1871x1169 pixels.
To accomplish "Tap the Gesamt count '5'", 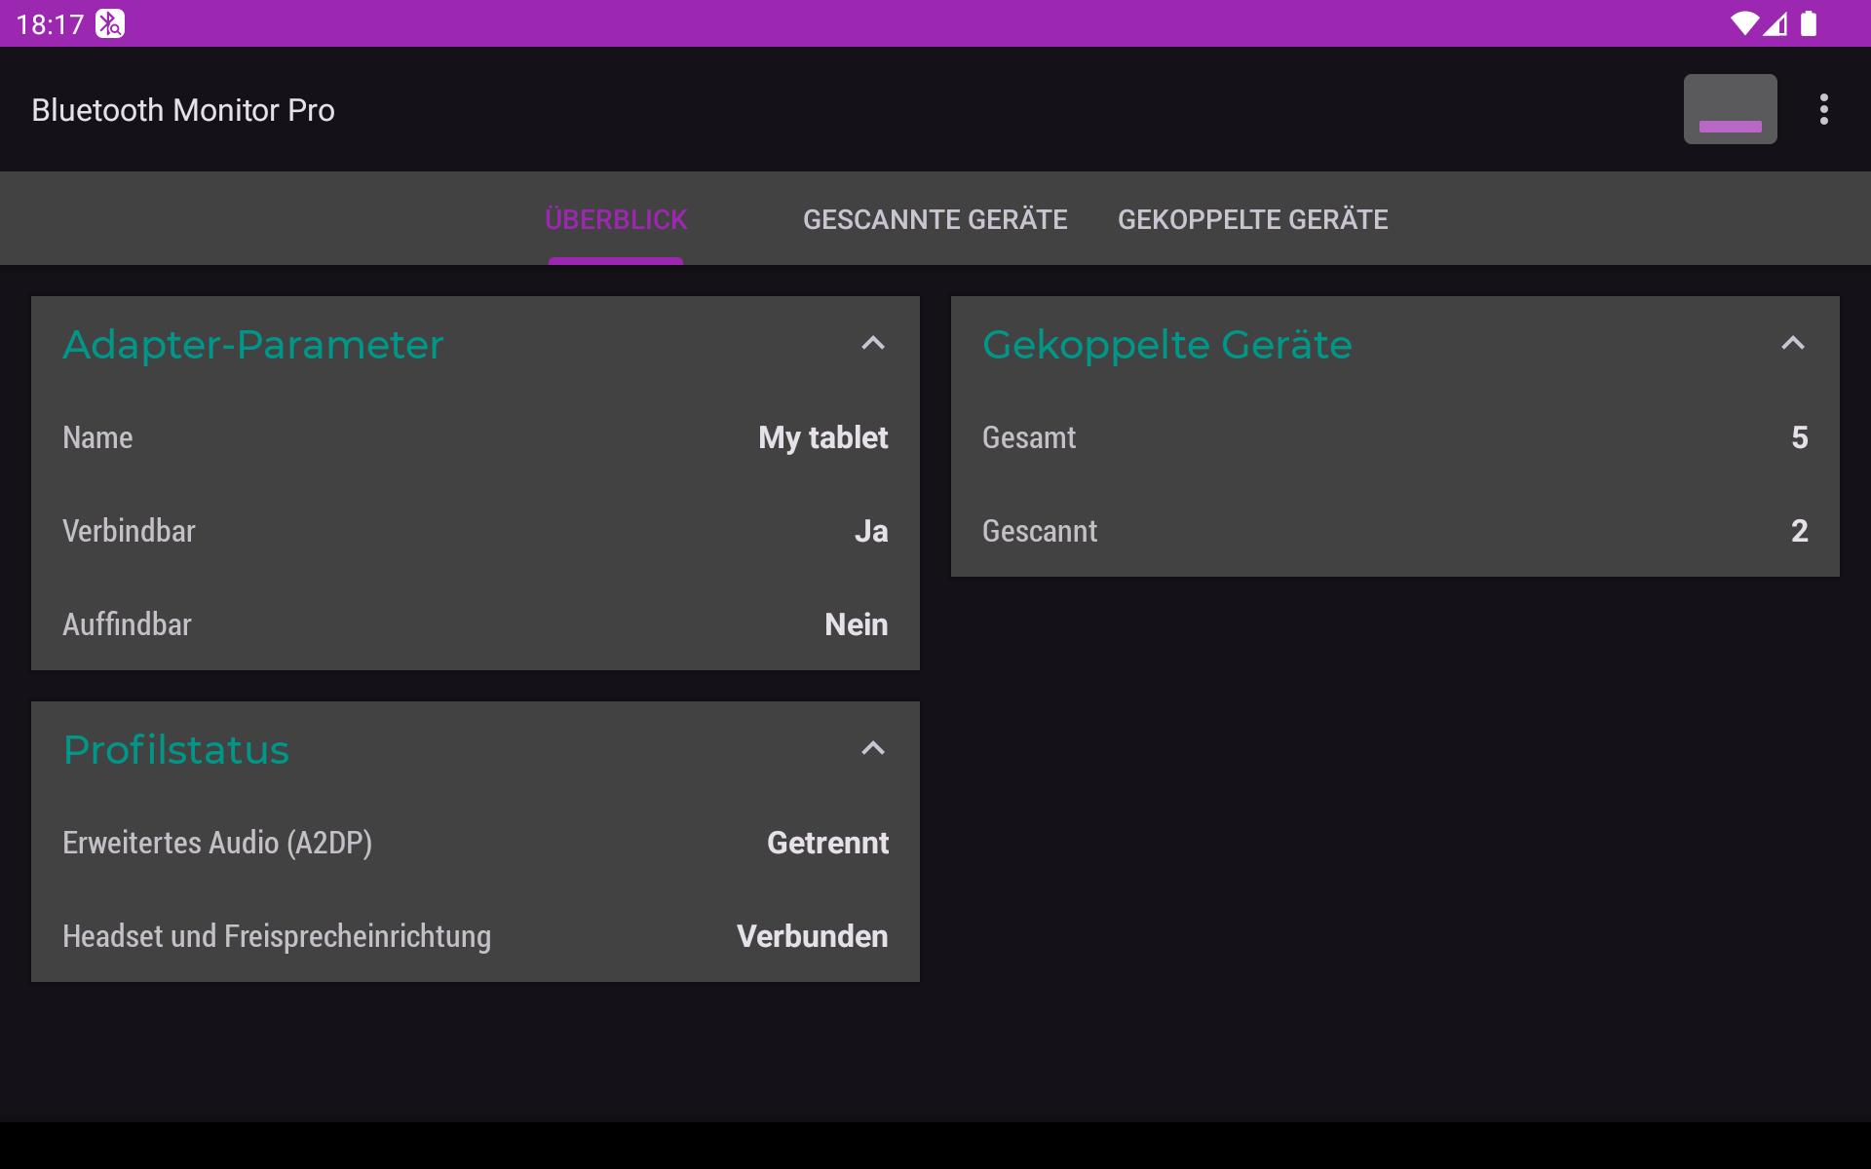I will [1800, 437].
